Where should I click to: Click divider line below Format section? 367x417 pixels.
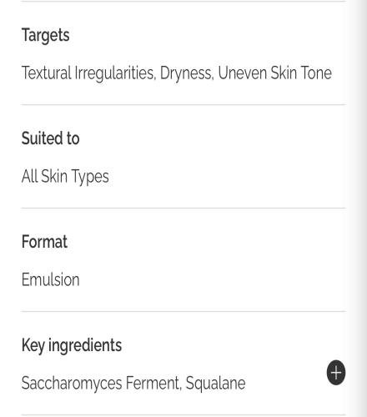pos(183,311)
